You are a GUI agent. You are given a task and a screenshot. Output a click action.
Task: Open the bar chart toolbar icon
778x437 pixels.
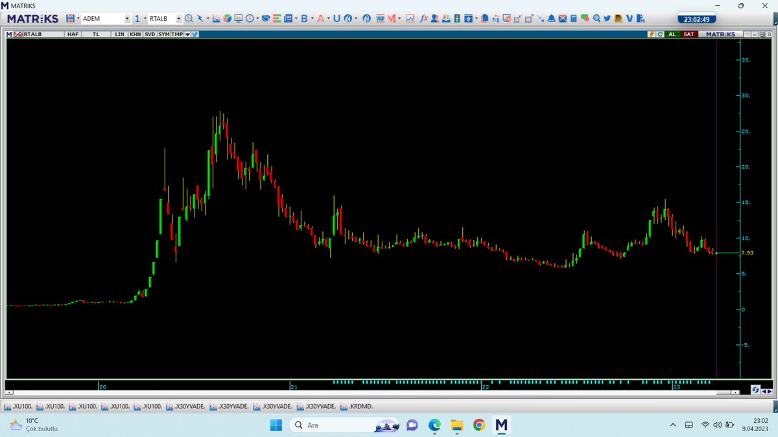pos(217,18)
